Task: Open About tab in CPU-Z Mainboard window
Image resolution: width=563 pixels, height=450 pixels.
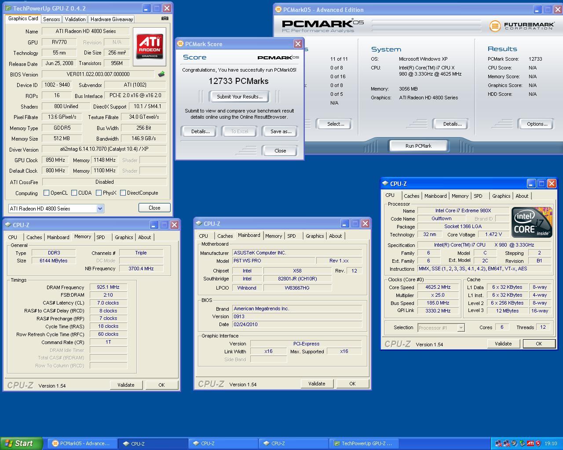Action: tap(336, 236)
